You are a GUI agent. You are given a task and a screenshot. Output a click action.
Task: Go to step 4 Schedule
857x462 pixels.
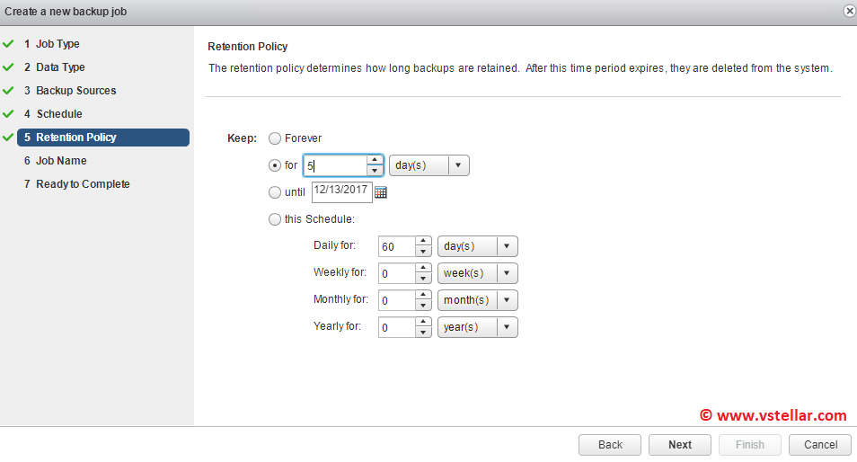click(x=53, y=114)
